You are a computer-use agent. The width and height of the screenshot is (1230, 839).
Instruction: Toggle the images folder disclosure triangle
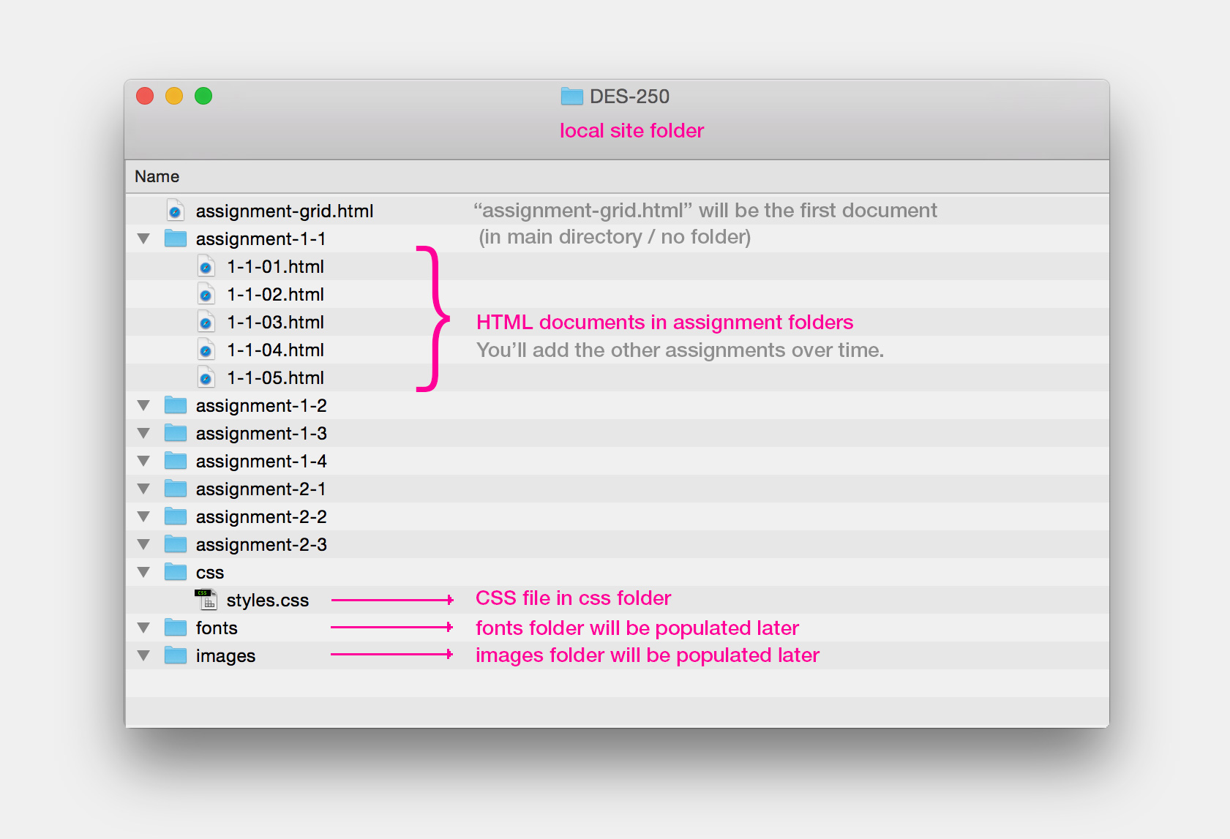[x=143, y=655]
